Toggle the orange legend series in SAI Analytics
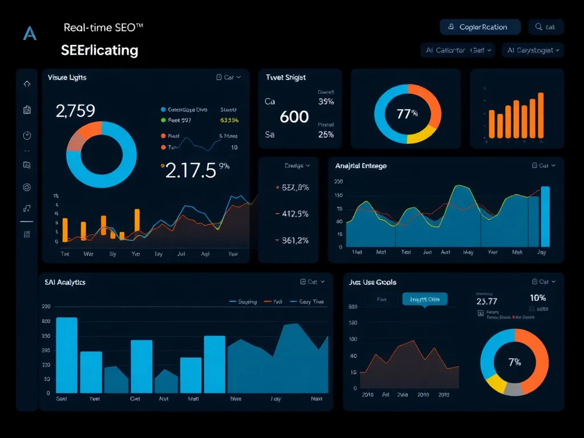The height and width of the screenshot is (438, 584). [273, 302]
